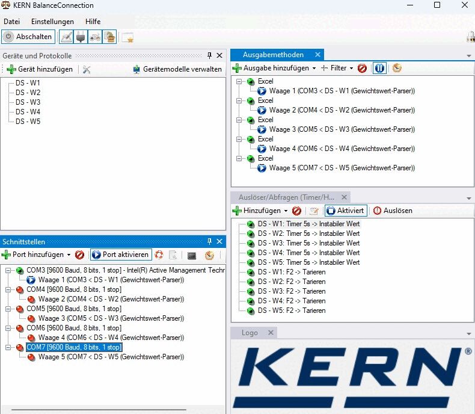Image resolution: width=475 pixels, height=414 pixels.
Task: Close the Schnittstellen panel
Action: 219,241
